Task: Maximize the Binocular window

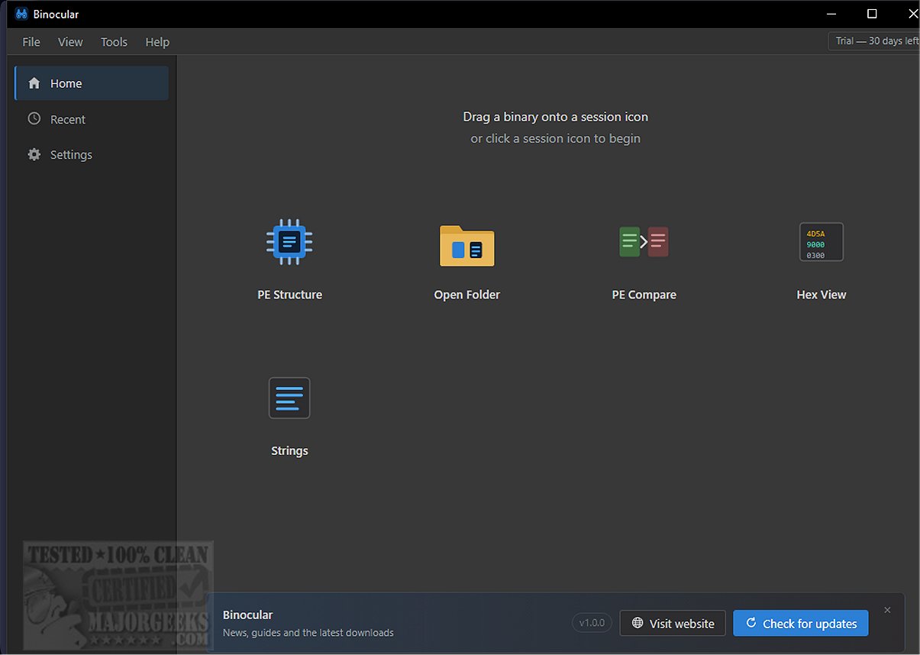Action: (x=872, y=14)
